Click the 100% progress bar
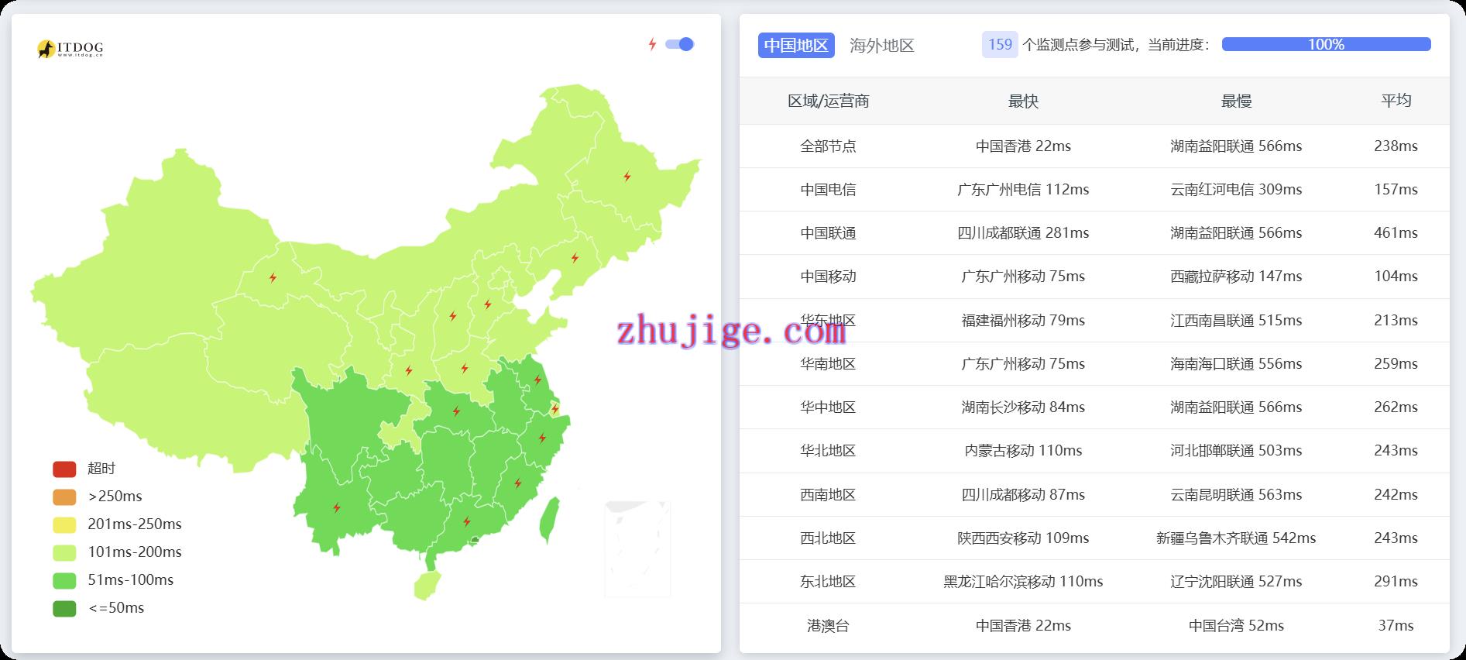 (1325, 45)
